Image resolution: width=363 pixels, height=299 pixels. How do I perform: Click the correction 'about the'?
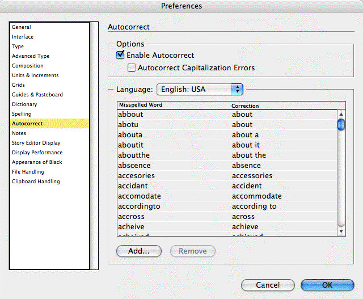coord(249,155)
